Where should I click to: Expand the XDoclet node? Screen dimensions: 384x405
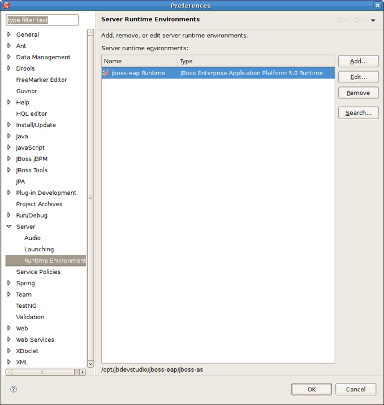[x=9, y=351]
